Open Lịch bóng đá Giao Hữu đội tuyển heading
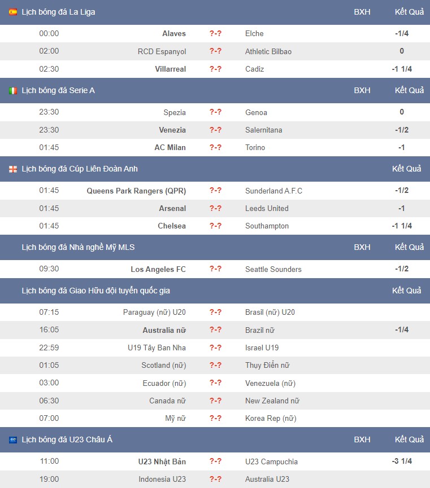 [x=95, y=291]
